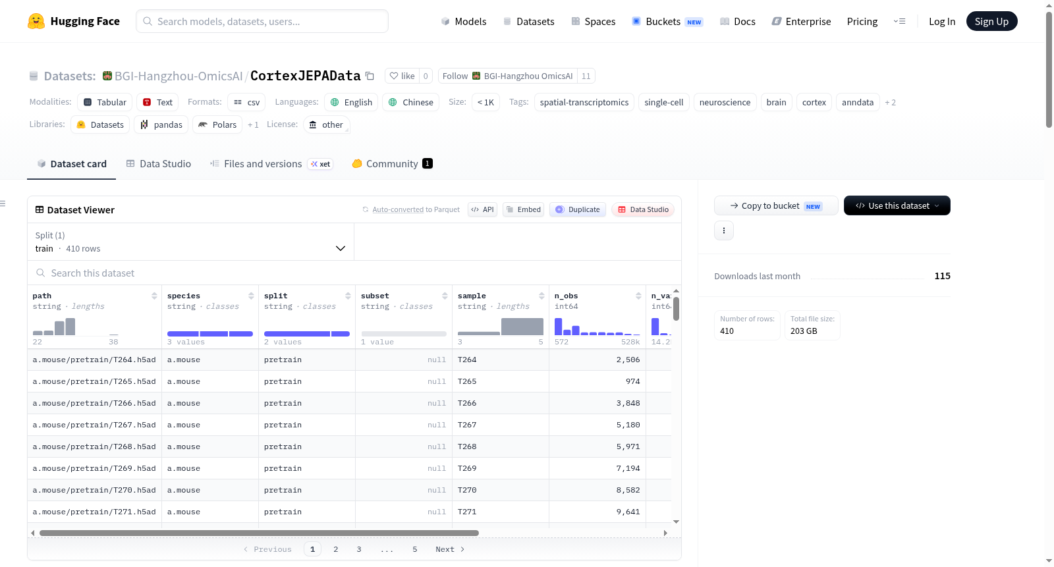Viewport: 1054px width, 567px height.
Task: Click the Sign Up button
Action: [x=991, y=21]
